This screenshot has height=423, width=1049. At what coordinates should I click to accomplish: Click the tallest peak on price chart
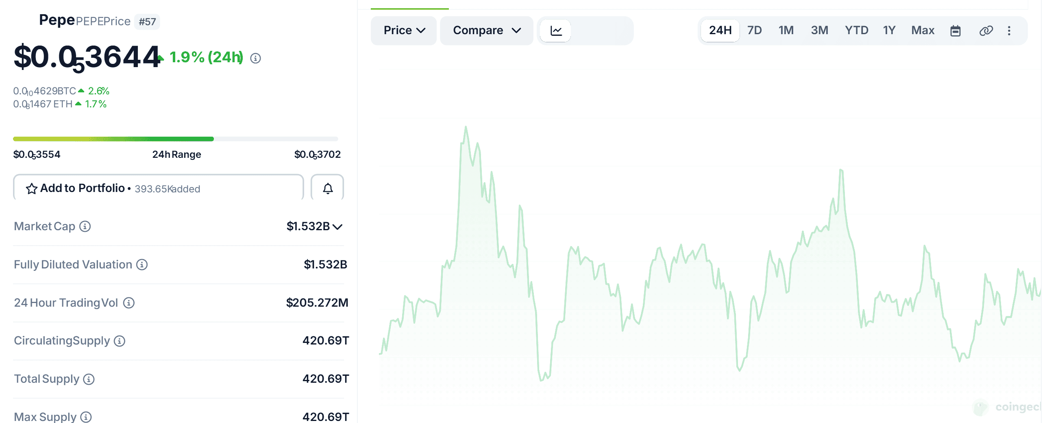(x=466, y=127)
